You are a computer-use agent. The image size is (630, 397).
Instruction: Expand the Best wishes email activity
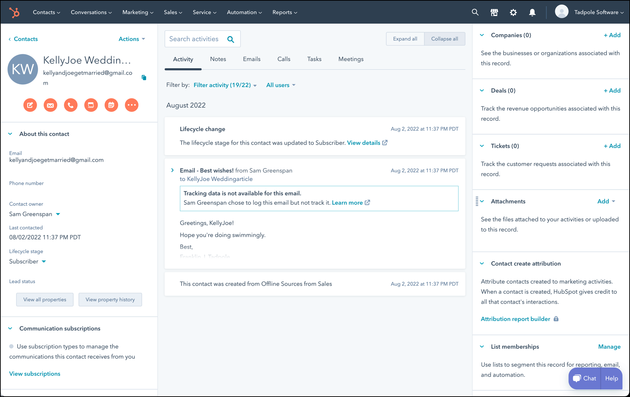[x=173, y=170]
